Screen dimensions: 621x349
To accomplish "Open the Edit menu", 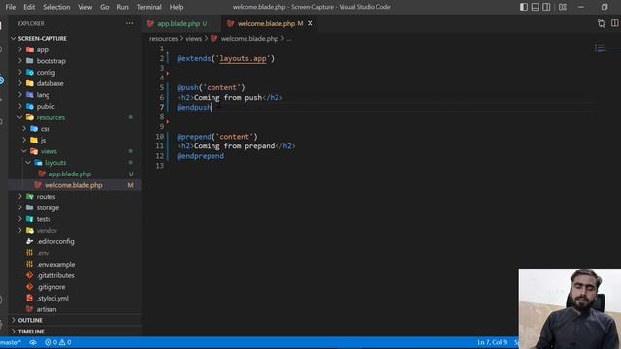I will click(x=29, y=7).
